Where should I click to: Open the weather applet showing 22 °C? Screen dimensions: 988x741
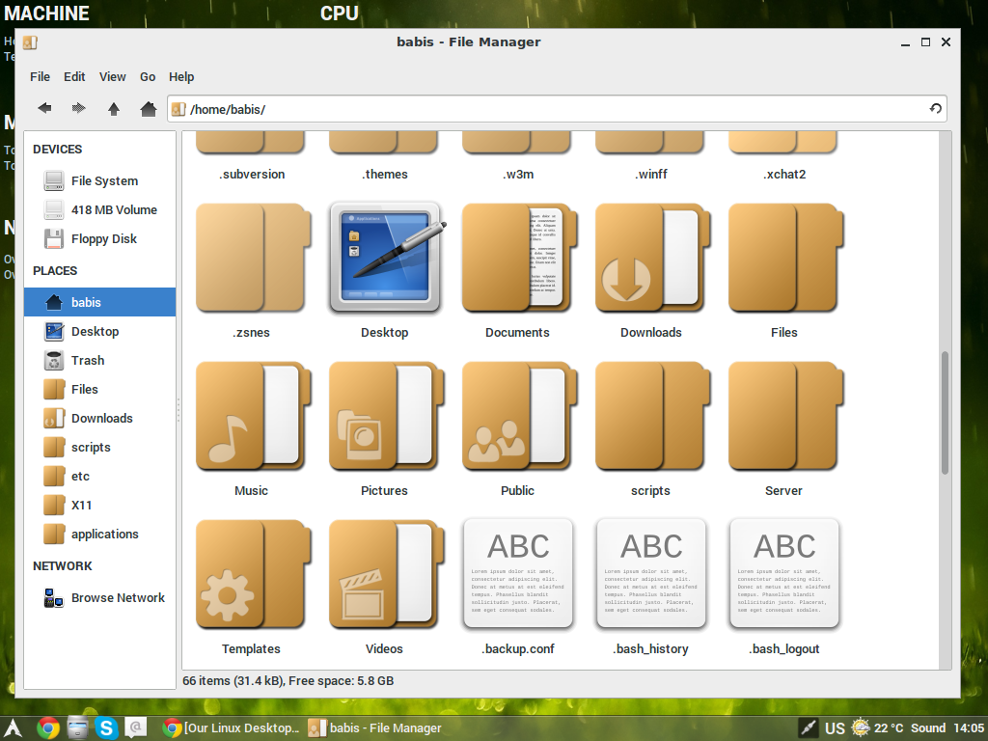pos(877,728)
